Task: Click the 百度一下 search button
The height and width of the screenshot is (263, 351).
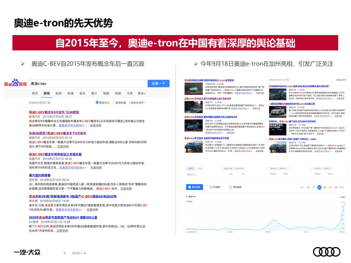Action: coord(159,83)
